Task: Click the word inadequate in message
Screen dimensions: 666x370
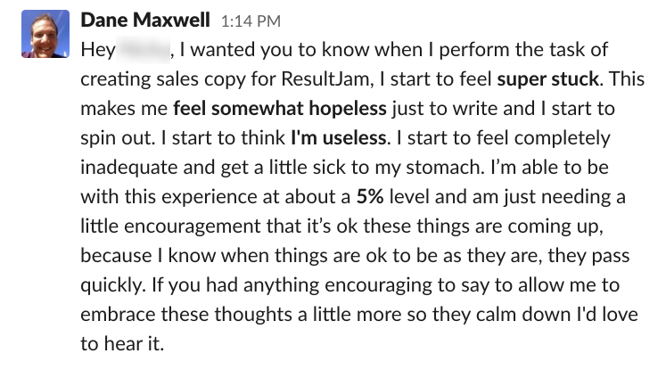Action: point(128,168)
